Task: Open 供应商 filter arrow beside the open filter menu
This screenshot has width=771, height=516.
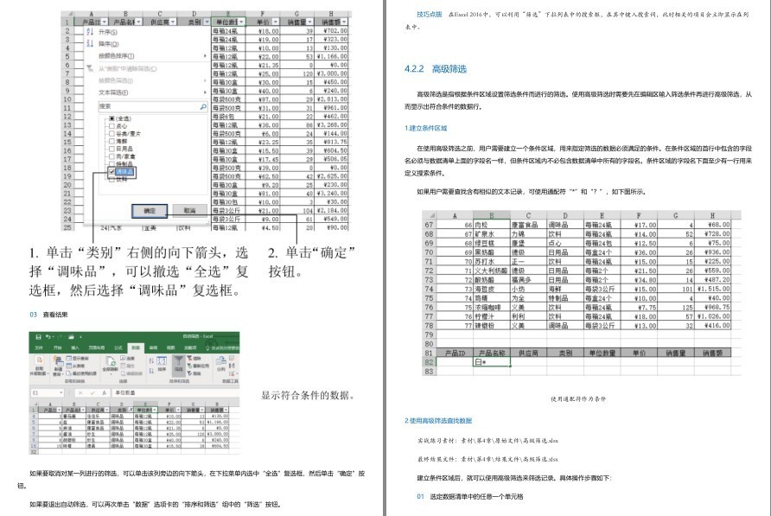Action: pyautogui.click(x=173, y=22)
